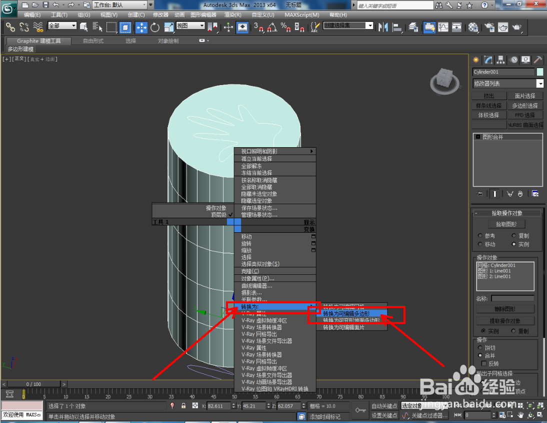The image size is (547, 423).
Task: Choose 转换为可编辑多边形 in submenu
Action: (x=351, y=314)
